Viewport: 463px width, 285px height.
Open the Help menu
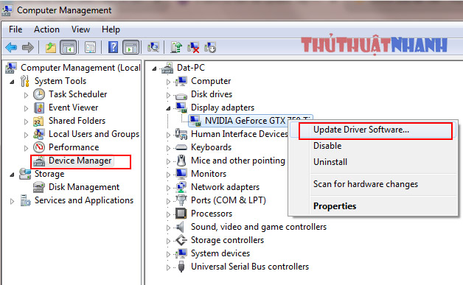click(x=111, y=29)
